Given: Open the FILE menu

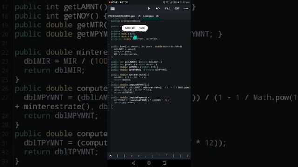Looking at the screenshot, I should 168,8.
